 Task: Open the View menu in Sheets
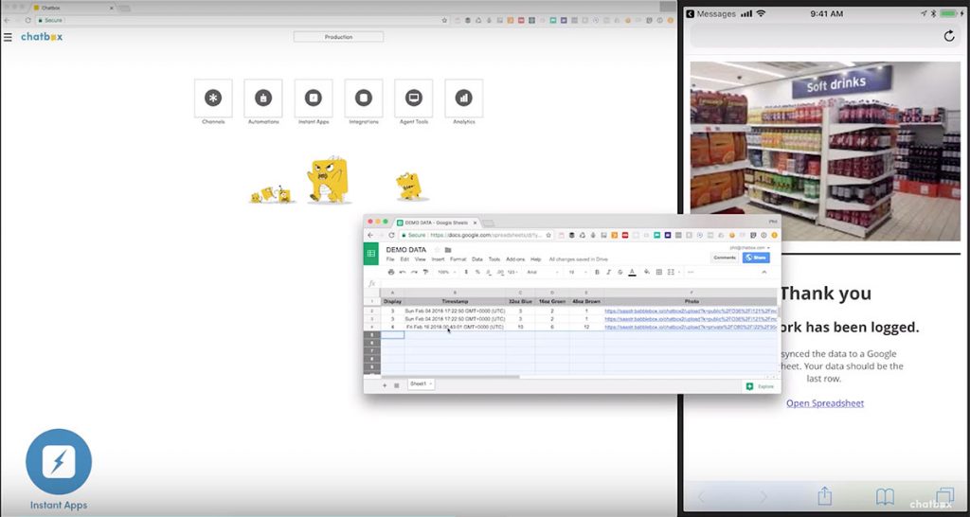click(x=420, y=259)
